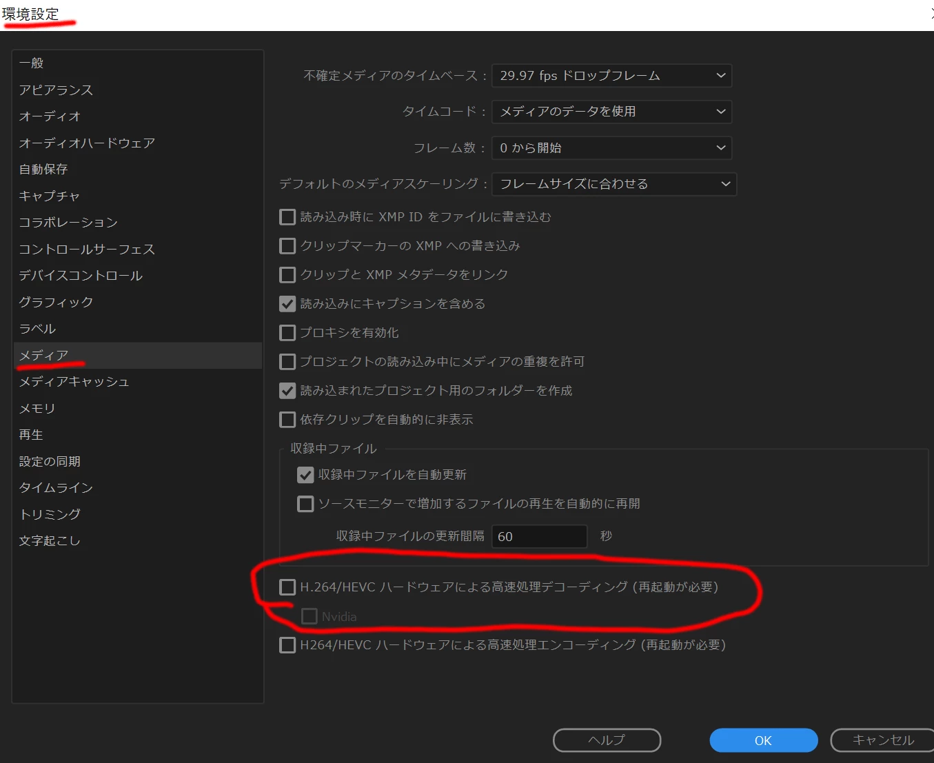This screenshot has width=934, height=763.
Task: Enable クリップマーカーの XMP への書き込み checkbox
Action: pyautogui.click(x=287, y=247)
